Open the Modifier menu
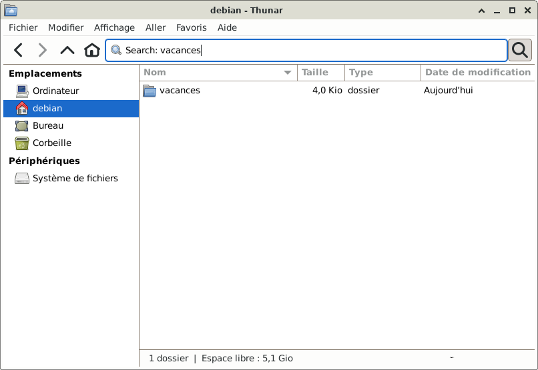The height and width of the screenshot is (370, 538). [66, 27]
